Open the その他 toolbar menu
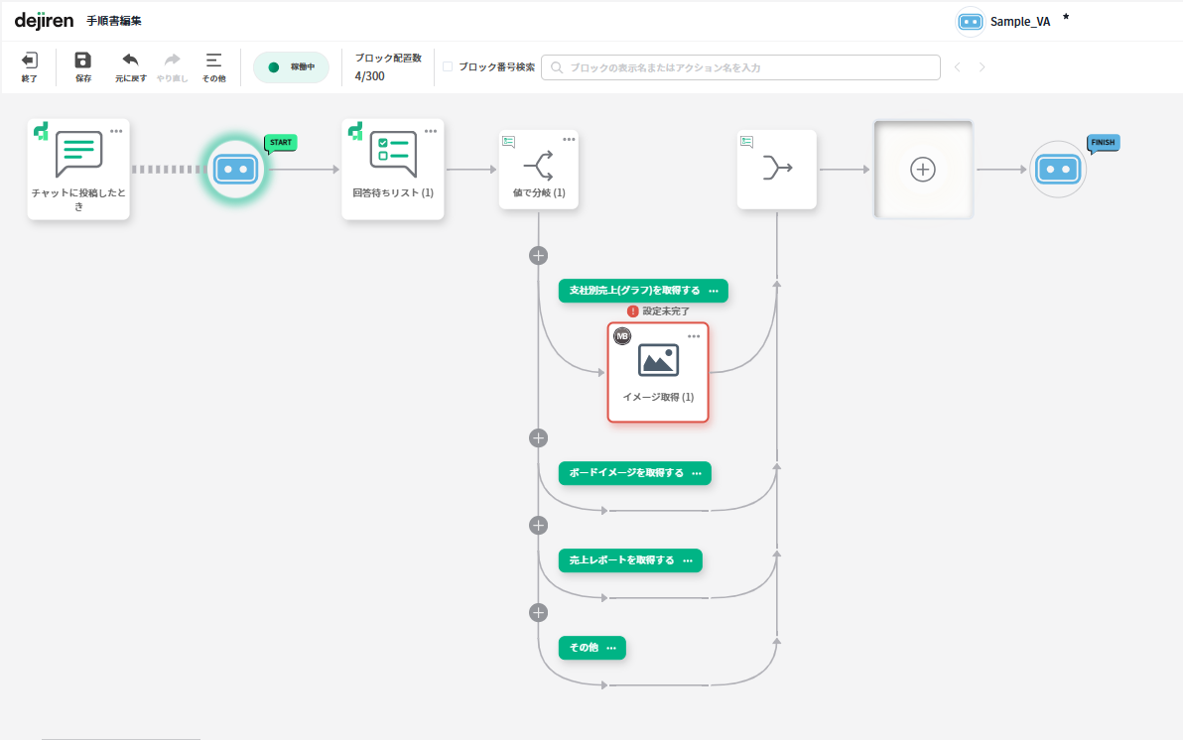The width and height of the screenshot is (1183, 740). click(213, 61)
